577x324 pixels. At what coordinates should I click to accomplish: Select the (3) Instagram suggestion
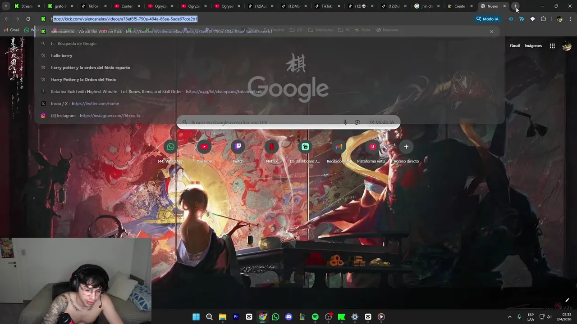270,116
